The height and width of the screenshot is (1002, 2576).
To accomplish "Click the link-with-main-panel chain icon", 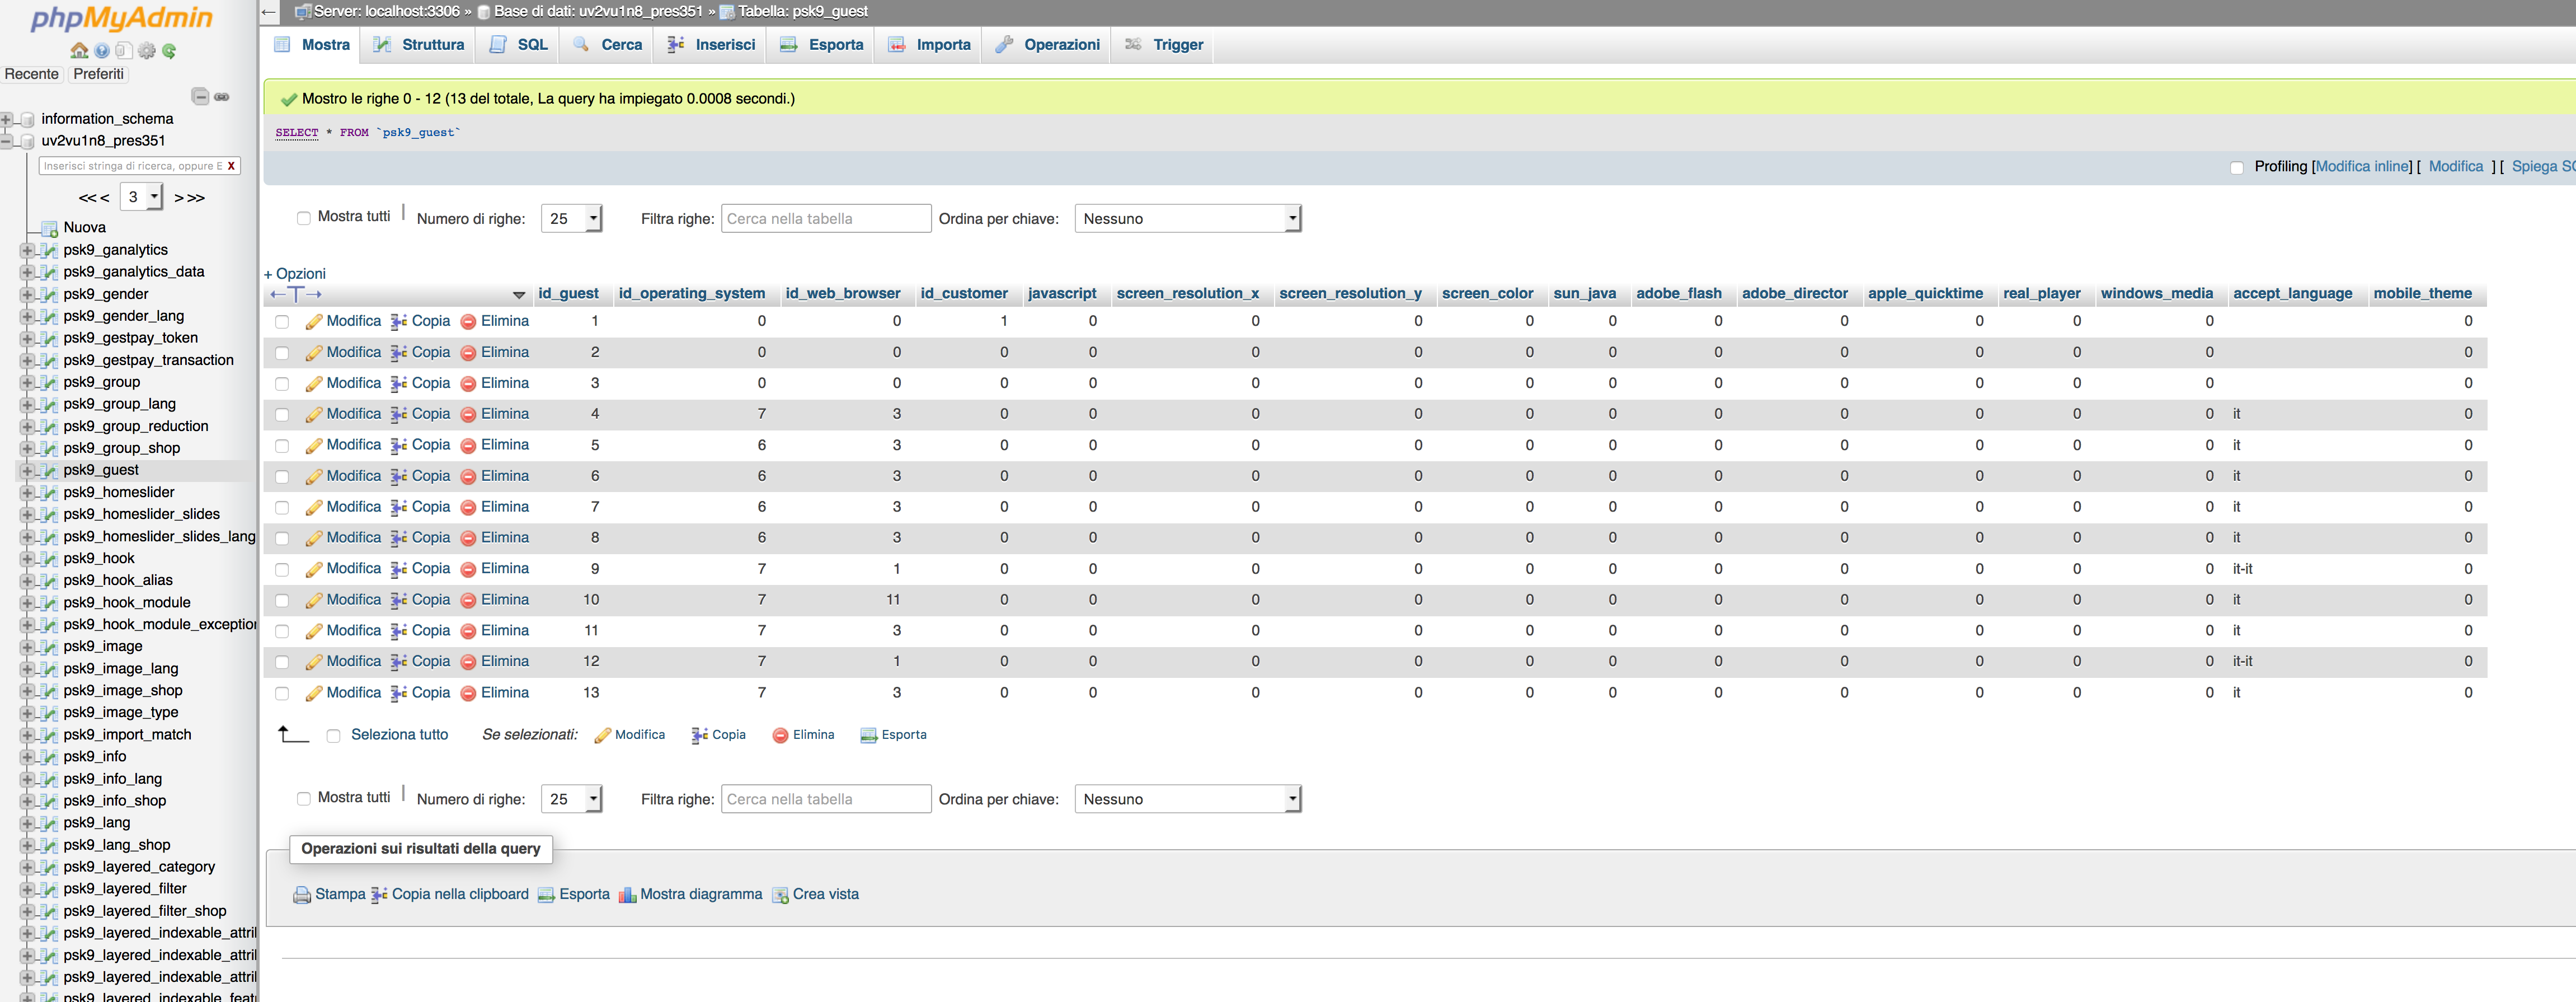I will tap(222, 97).
